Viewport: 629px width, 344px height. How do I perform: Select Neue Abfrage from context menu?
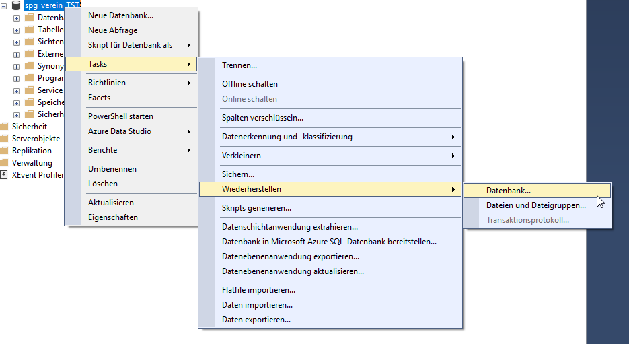tap(112, 30)
